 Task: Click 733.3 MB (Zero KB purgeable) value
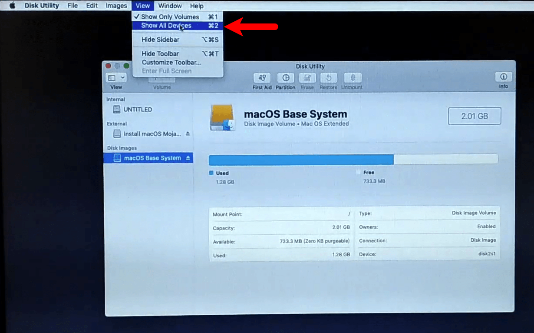315,241
